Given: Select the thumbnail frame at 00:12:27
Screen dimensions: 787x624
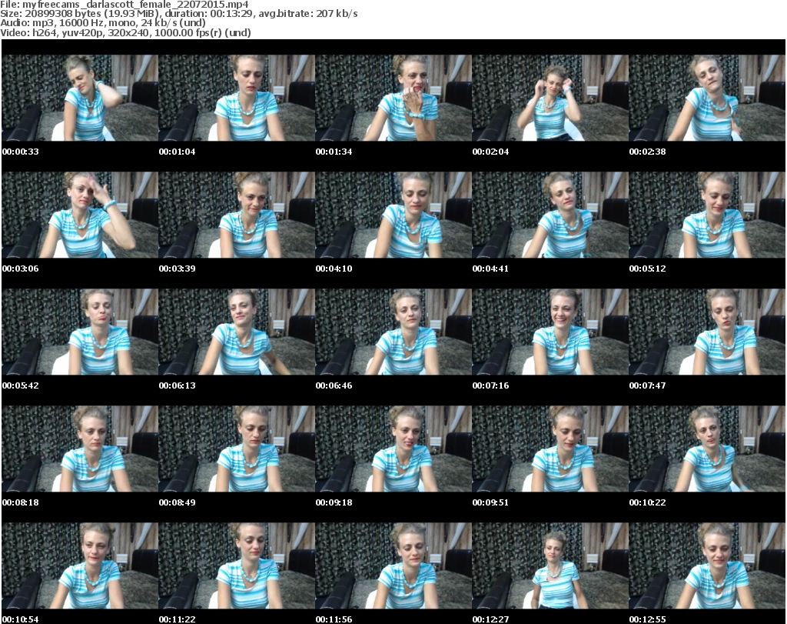Looking at the screenshot, I should click(550, 566).
